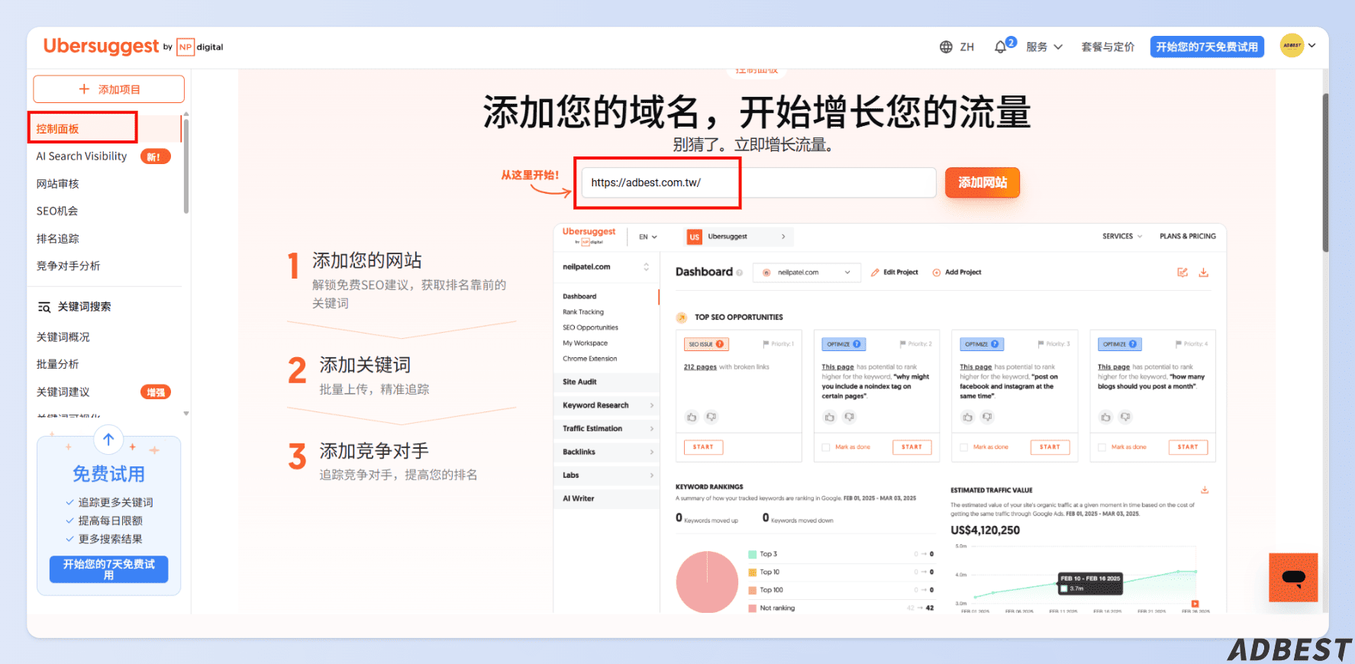The height and width of the screenshot is (664, 1355).
Task: Click the page vertical scrollbar
Action: (x=1326, y=172)
